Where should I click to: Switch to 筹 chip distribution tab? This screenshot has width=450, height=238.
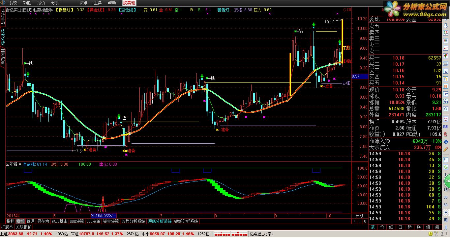[437, 227]
